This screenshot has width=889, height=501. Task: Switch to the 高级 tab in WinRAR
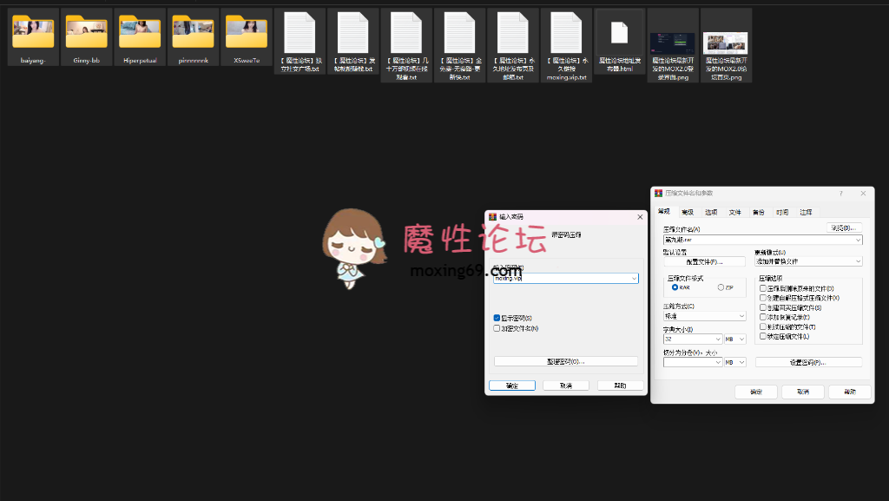coord(689,212)
